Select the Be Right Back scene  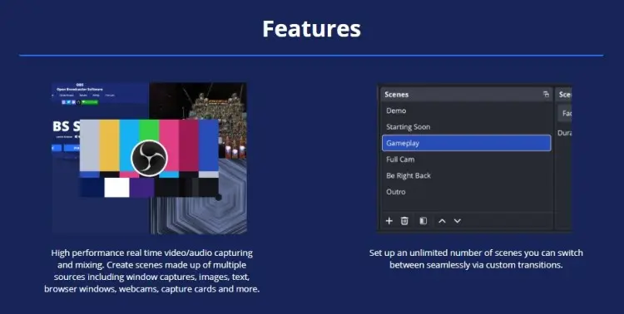(x=467, y=175)
